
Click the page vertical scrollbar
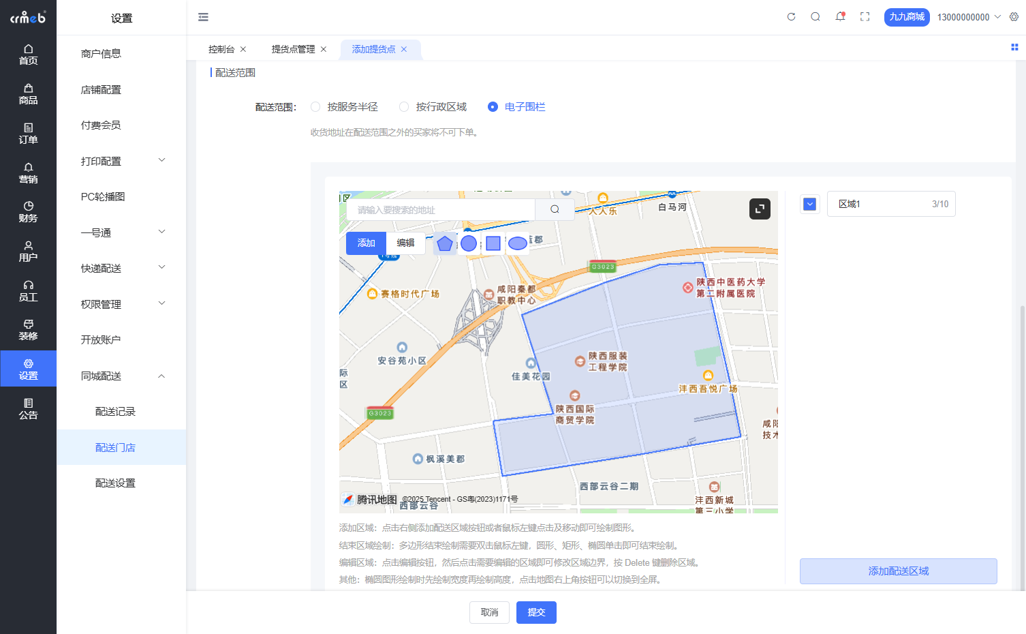pyautogui.click(x=1022, y=447)
